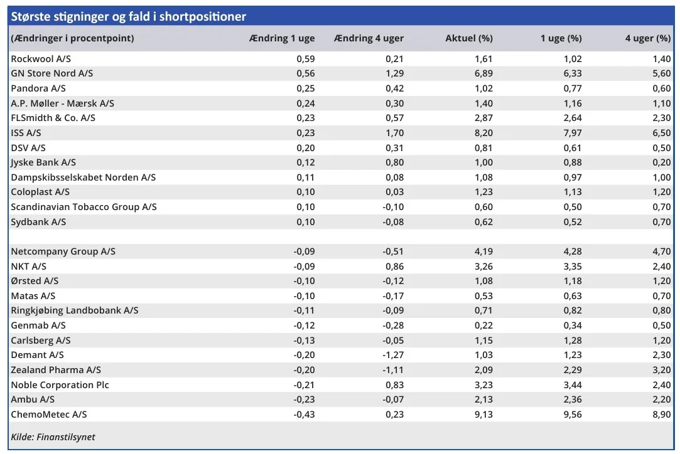Click the '(Ændringer i procentpoint)' header label
The image size is (680, 454).
72,38
